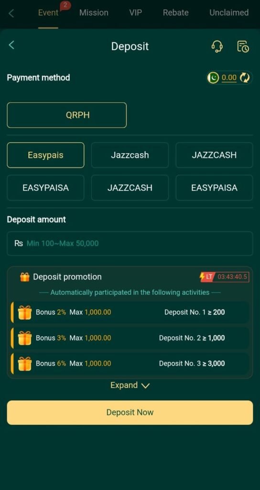
Task: Open the Unclaimed tab
Action: click(x=229, y=13)
